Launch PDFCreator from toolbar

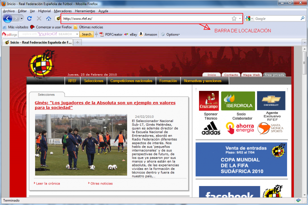tap(111, 34)
